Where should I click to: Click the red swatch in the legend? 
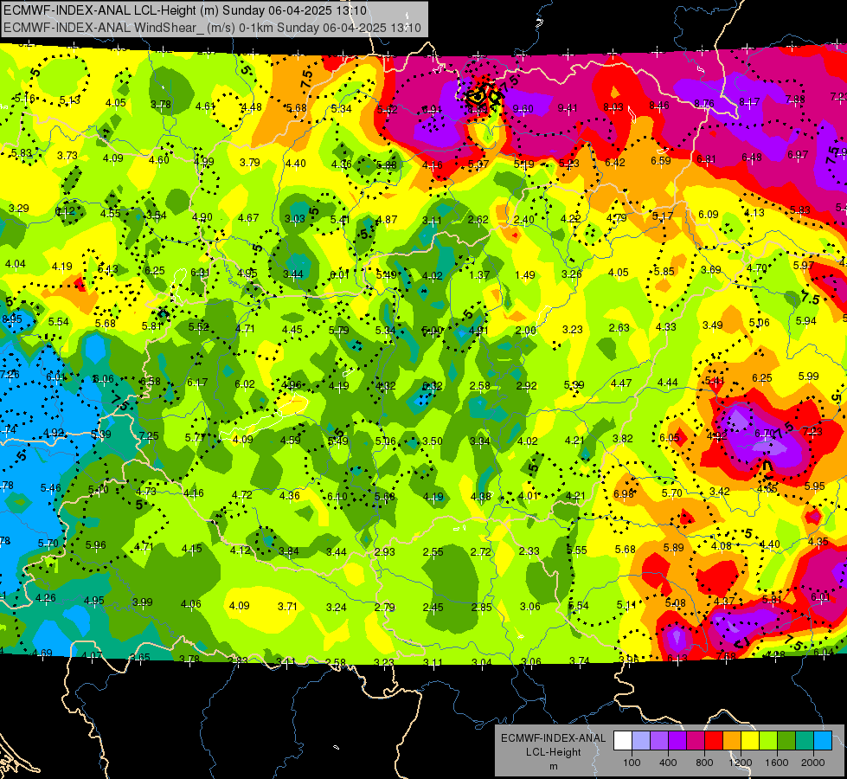(x=714, y=741)
